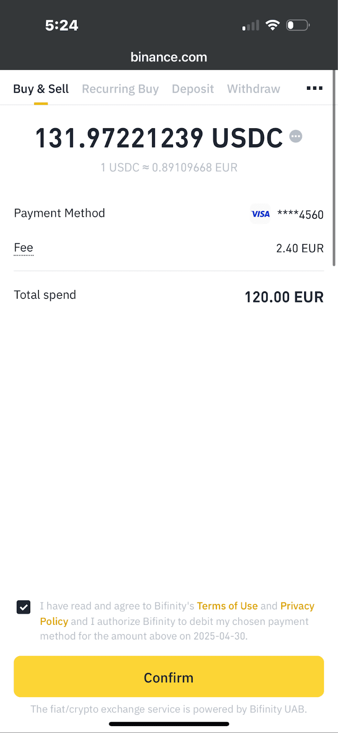Uncheck the Bifinity agreement checkbox

[23, 607]
